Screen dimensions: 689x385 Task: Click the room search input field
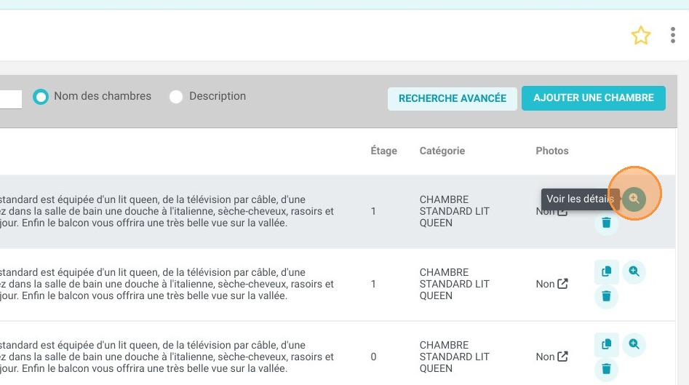(10, 99)
